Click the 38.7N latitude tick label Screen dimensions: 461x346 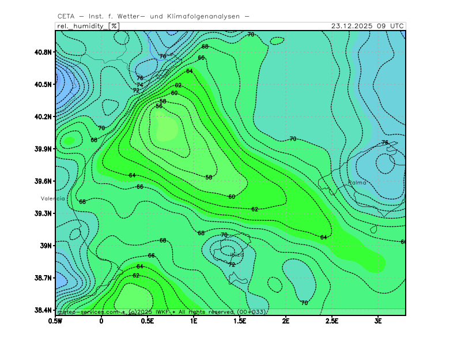click(44, 278)
